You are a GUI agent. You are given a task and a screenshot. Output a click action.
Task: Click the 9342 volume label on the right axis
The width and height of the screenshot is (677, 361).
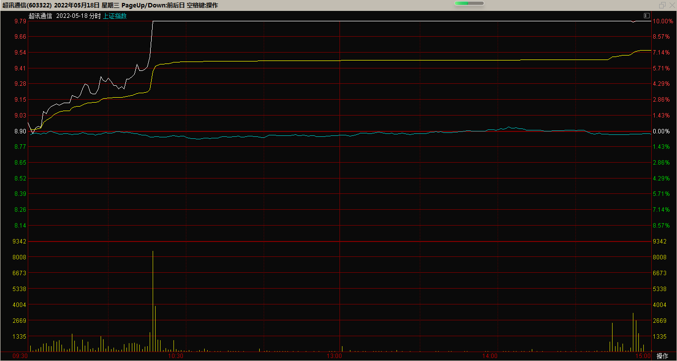(660, 241)
